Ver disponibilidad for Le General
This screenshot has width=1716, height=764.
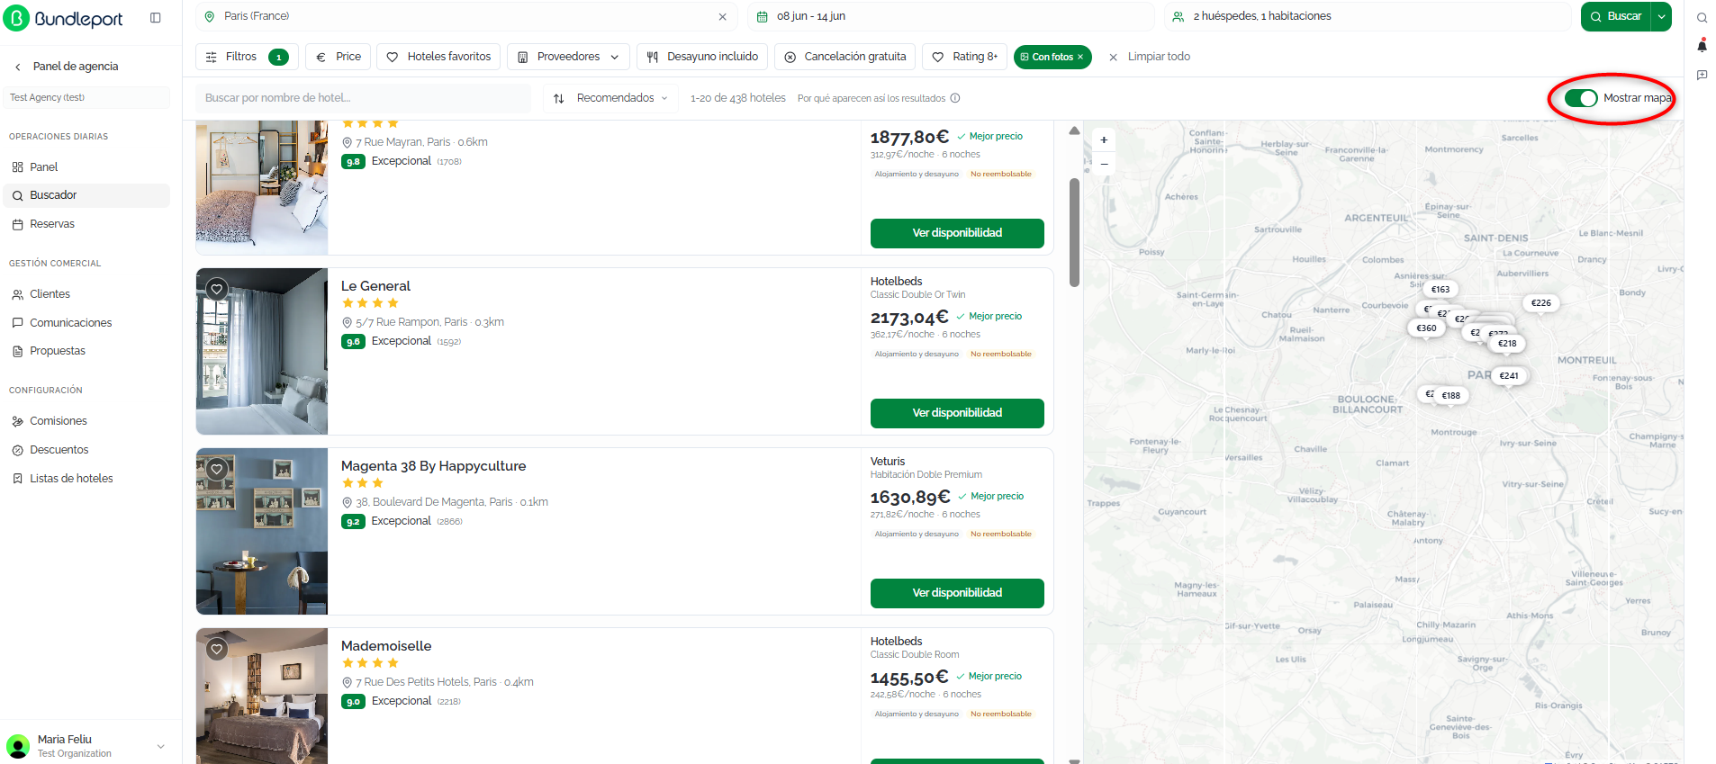point(957,413)
